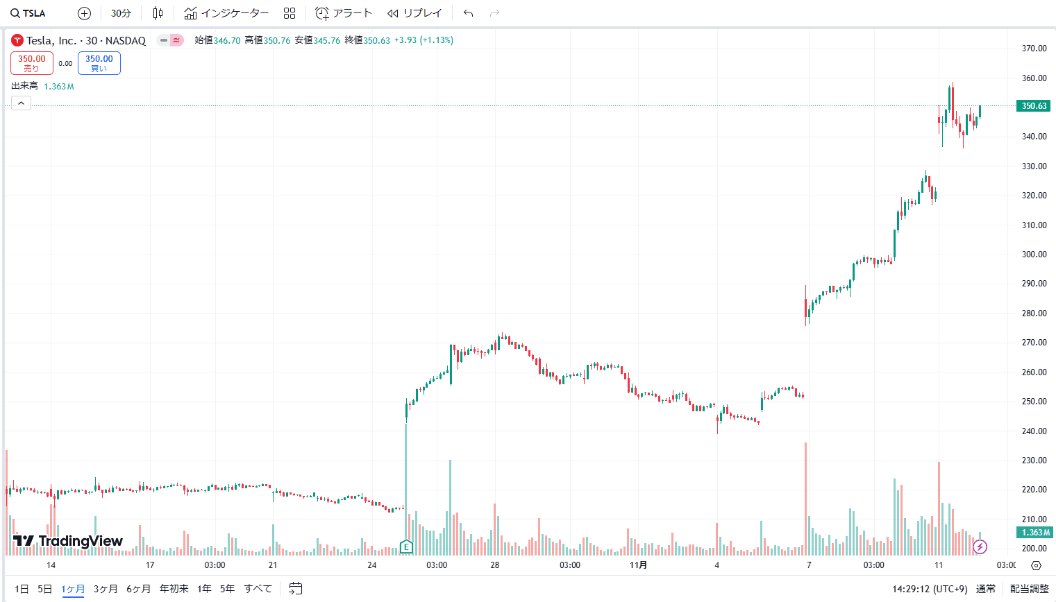1056x602 pixels.
Task: Select the 1日 time range
Action: 22,589
